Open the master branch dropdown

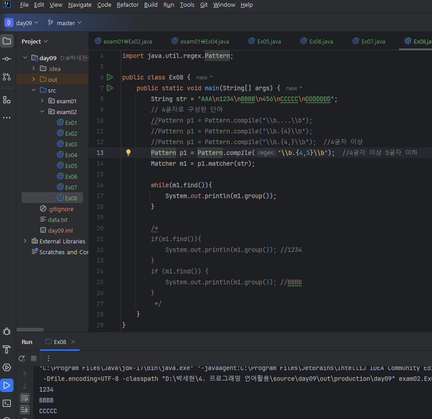65,23
